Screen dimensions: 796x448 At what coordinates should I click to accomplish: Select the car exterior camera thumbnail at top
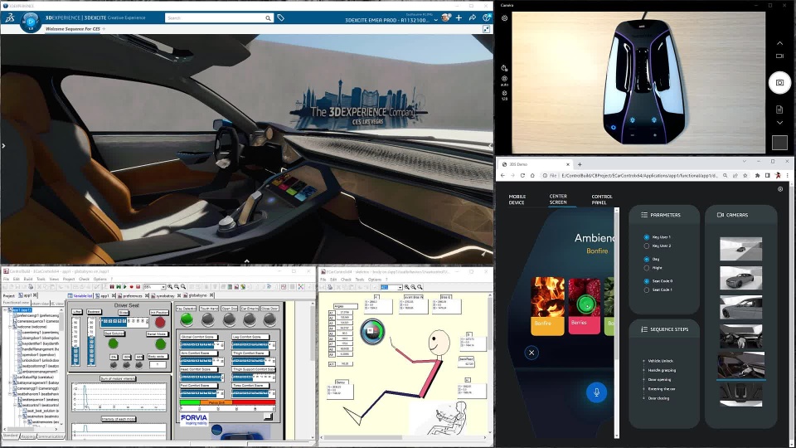(740, 249)
